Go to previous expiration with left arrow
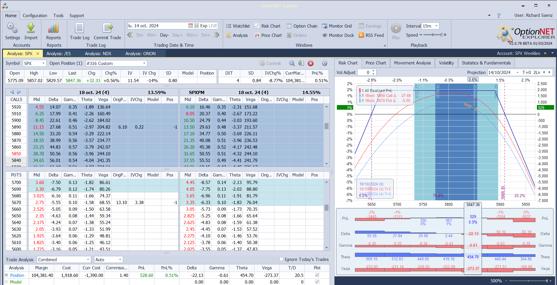 (x=12, y=92)
